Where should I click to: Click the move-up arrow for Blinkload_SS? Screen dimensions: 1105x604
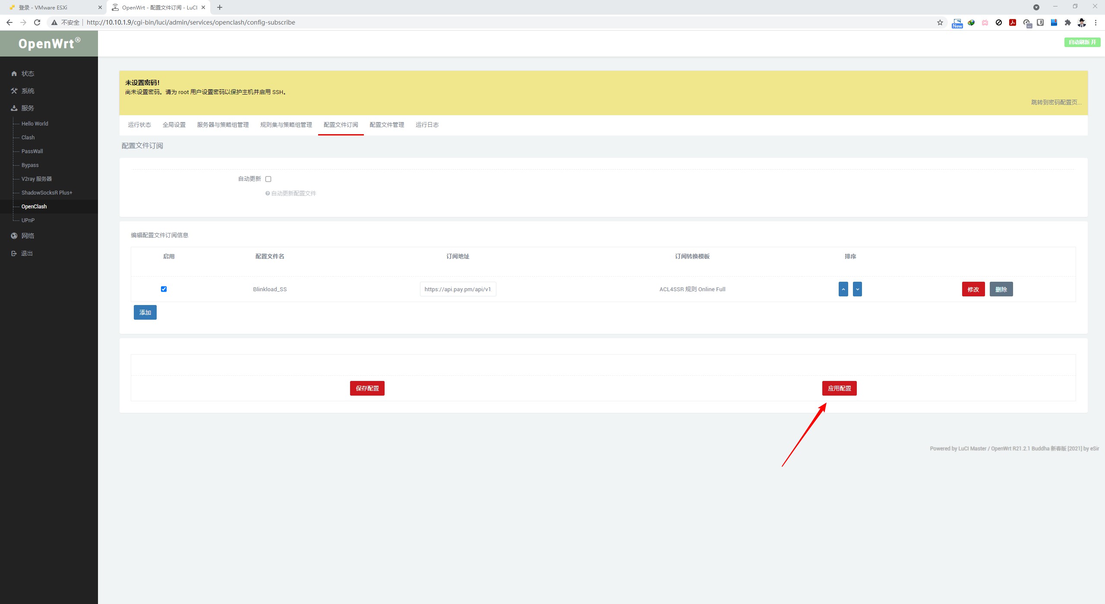point(843,289)
